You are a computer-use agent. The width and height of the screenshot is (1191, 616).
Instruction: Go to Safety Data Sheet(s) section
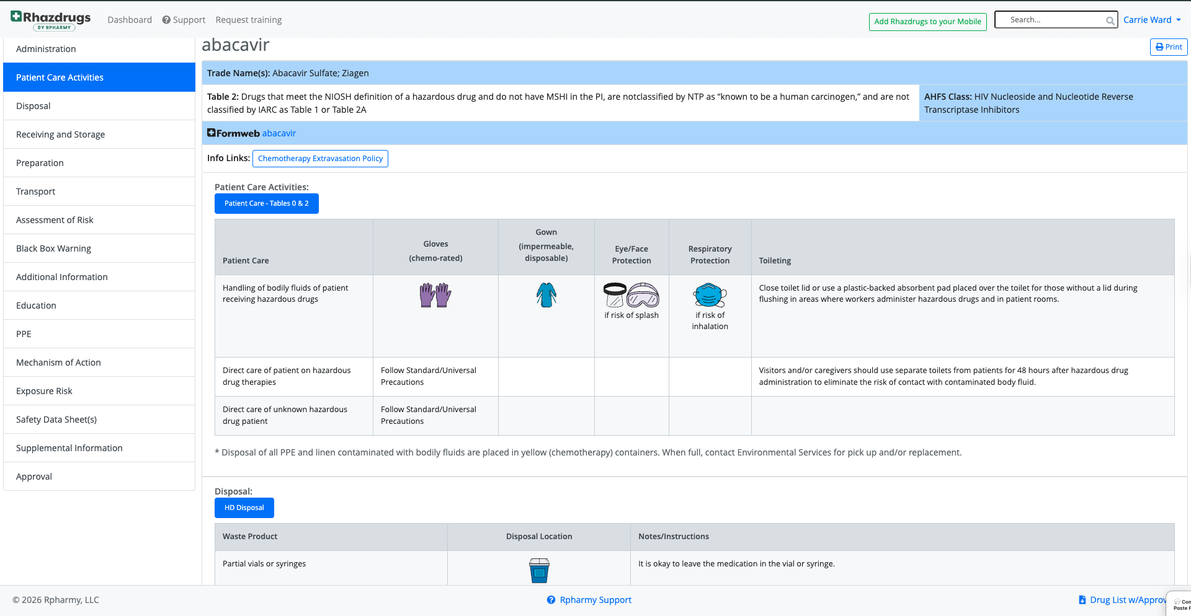coord(56,420)
